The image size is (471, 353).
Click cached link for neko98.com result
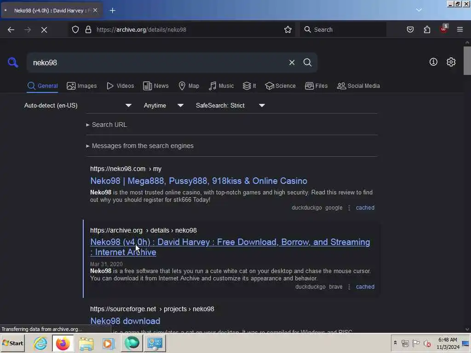click(x=365, y=208)
